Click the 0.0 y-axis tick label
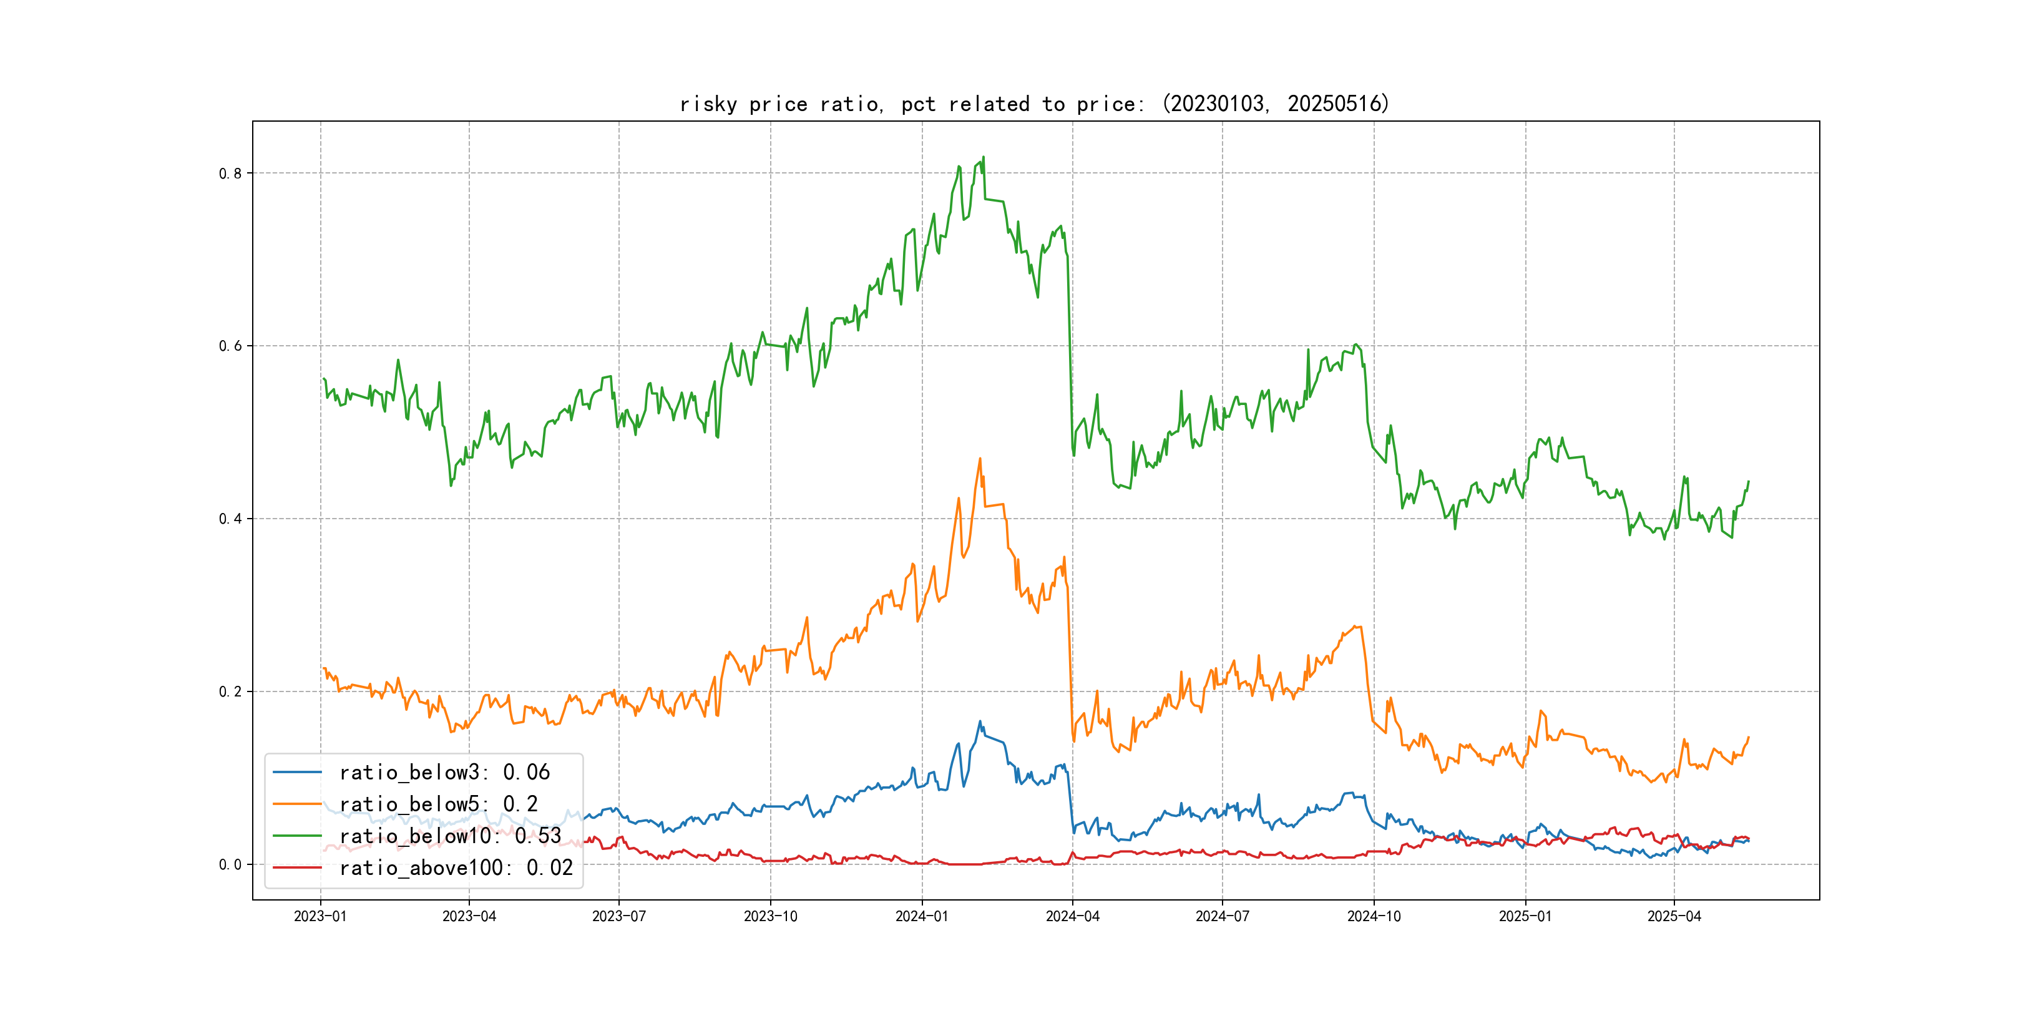Image resolution: width=2022 pixels, height=1011 pixels. 230,864
